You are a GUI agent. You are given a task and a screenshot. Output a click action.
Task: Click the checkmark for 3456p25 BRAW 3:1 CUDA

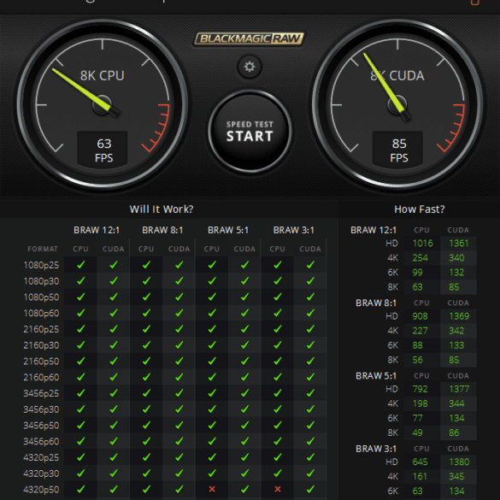click(x=310, y=393)
